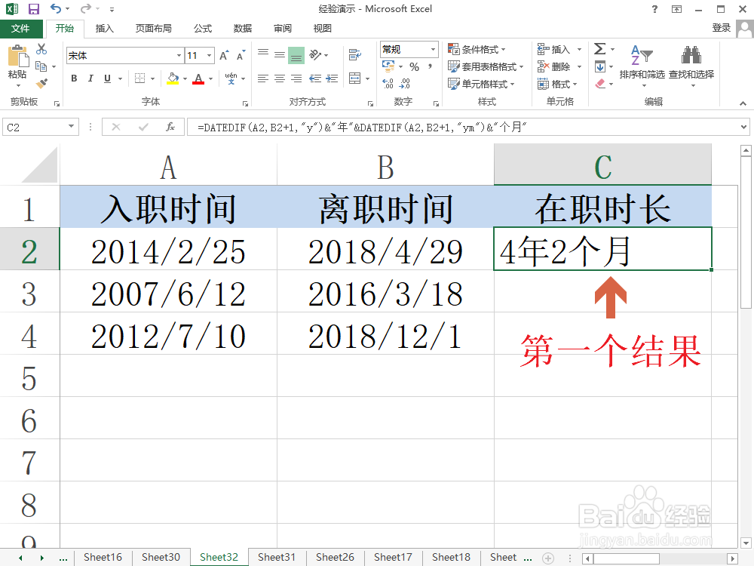The image size is (754, 566).
Task: Click the wén phonetic guide icon
Action: pos(231,78)
